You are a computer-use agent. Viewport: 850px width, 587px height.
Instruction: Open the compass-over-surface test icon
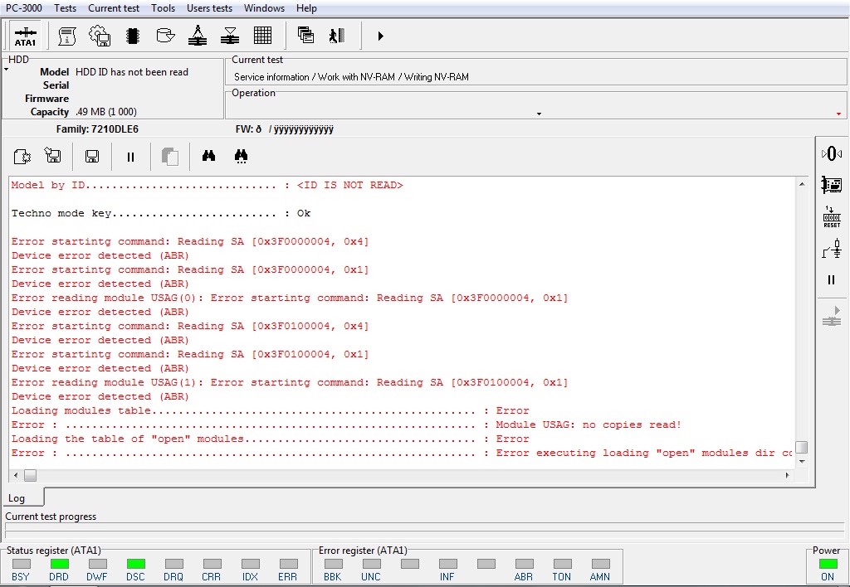198,36
